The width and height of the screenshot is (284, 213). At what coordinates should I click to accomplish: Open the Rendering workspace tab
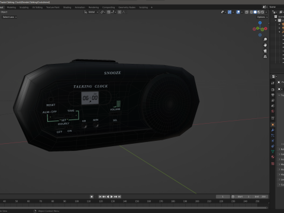click(93, 7)
